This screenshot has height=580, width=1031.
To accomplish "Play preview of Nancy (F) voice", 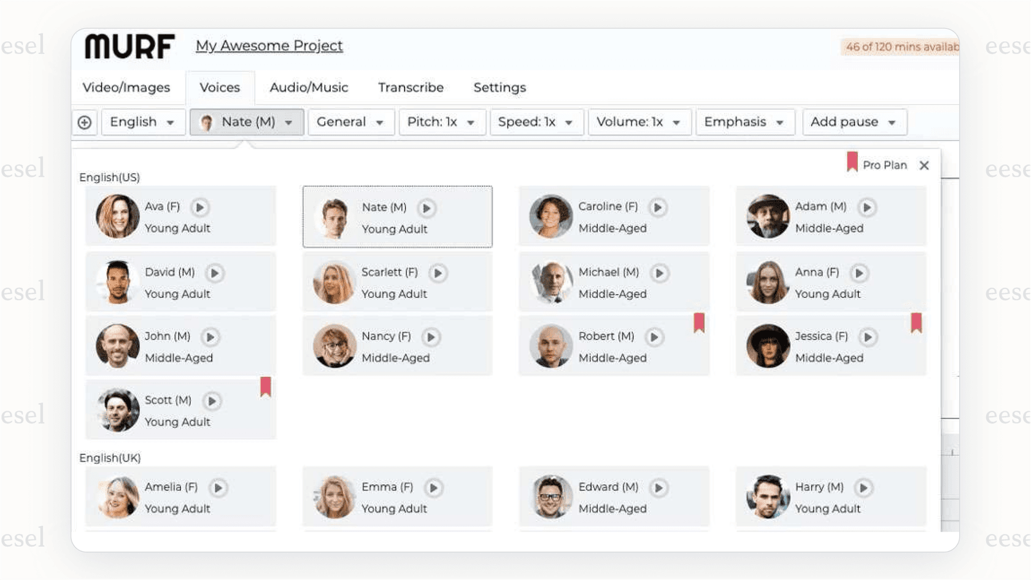I will click(x=431, y=337).
